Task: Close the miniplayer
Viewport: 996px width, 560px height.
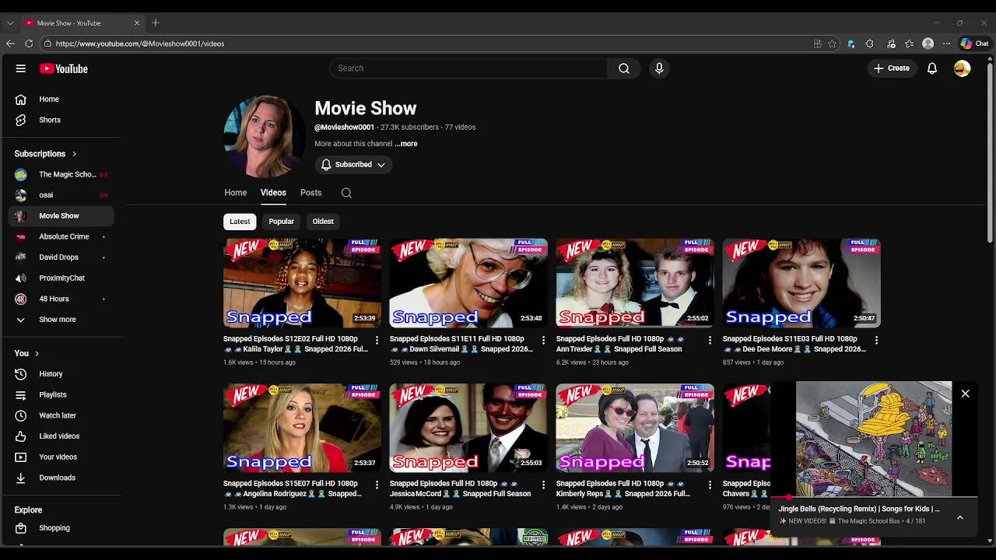Action: pyautogui.click(x=965, y=394)
